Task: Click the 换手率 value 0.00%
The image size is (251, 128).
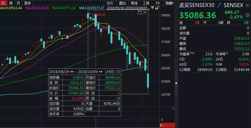Action: click(x=78, y=114)
